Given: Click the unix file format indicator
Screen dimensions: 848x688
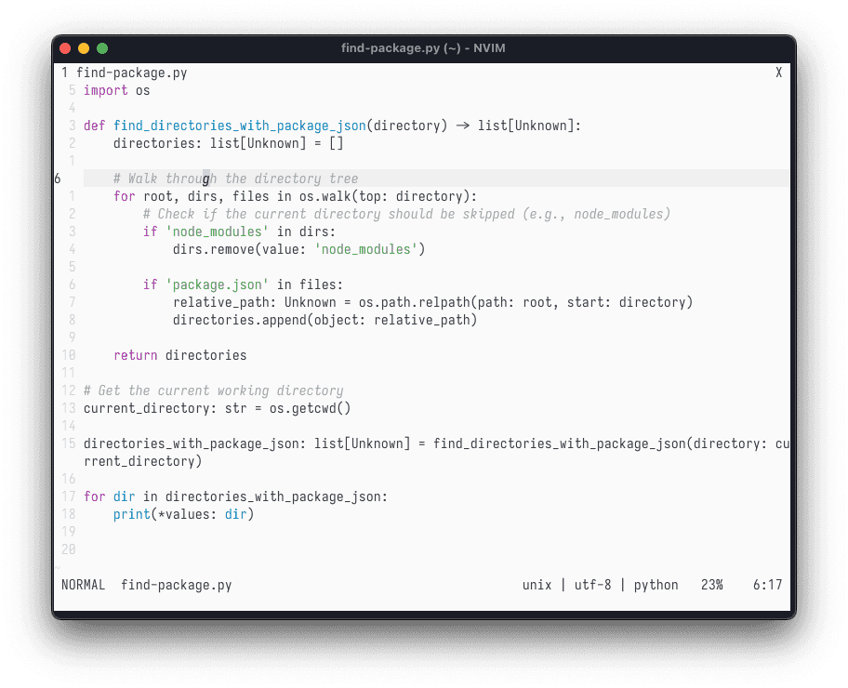Looking at the screenshot, I should [x=537, y=585].
